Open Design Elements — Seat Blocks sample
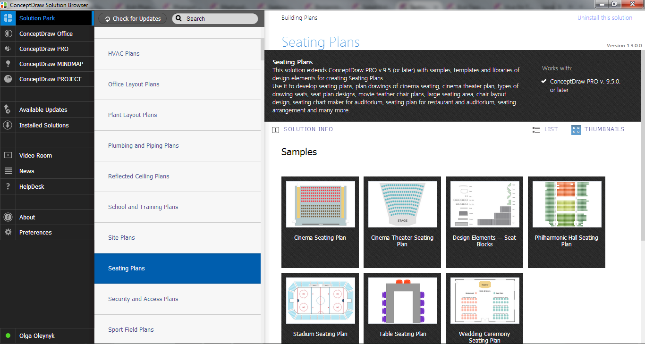The width and height of the screenshot is (645, 344). tap(484, 222)
